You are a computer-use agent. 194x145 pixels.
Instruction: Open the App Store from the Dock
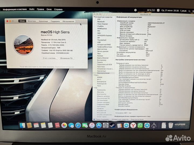(x=99, y=125)
